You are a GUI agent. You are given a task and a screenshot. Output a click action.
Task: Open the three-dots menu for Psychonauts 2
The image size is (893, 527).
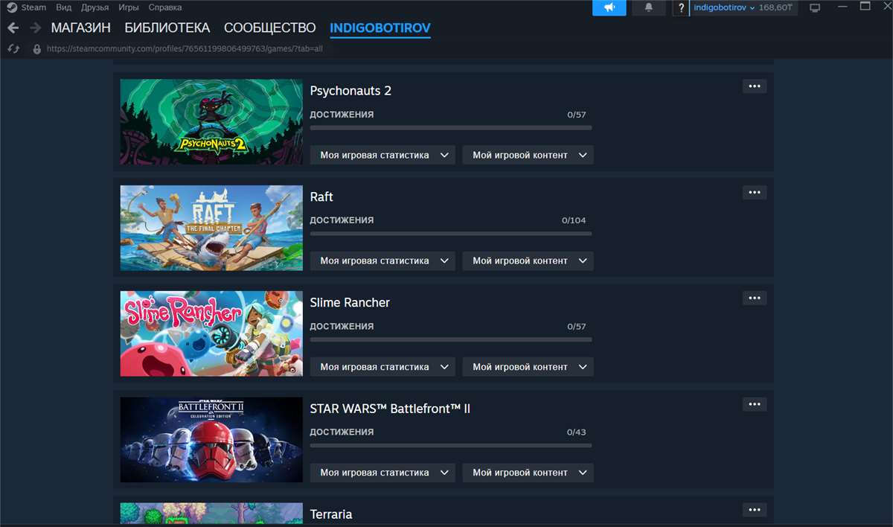[754, 86]
